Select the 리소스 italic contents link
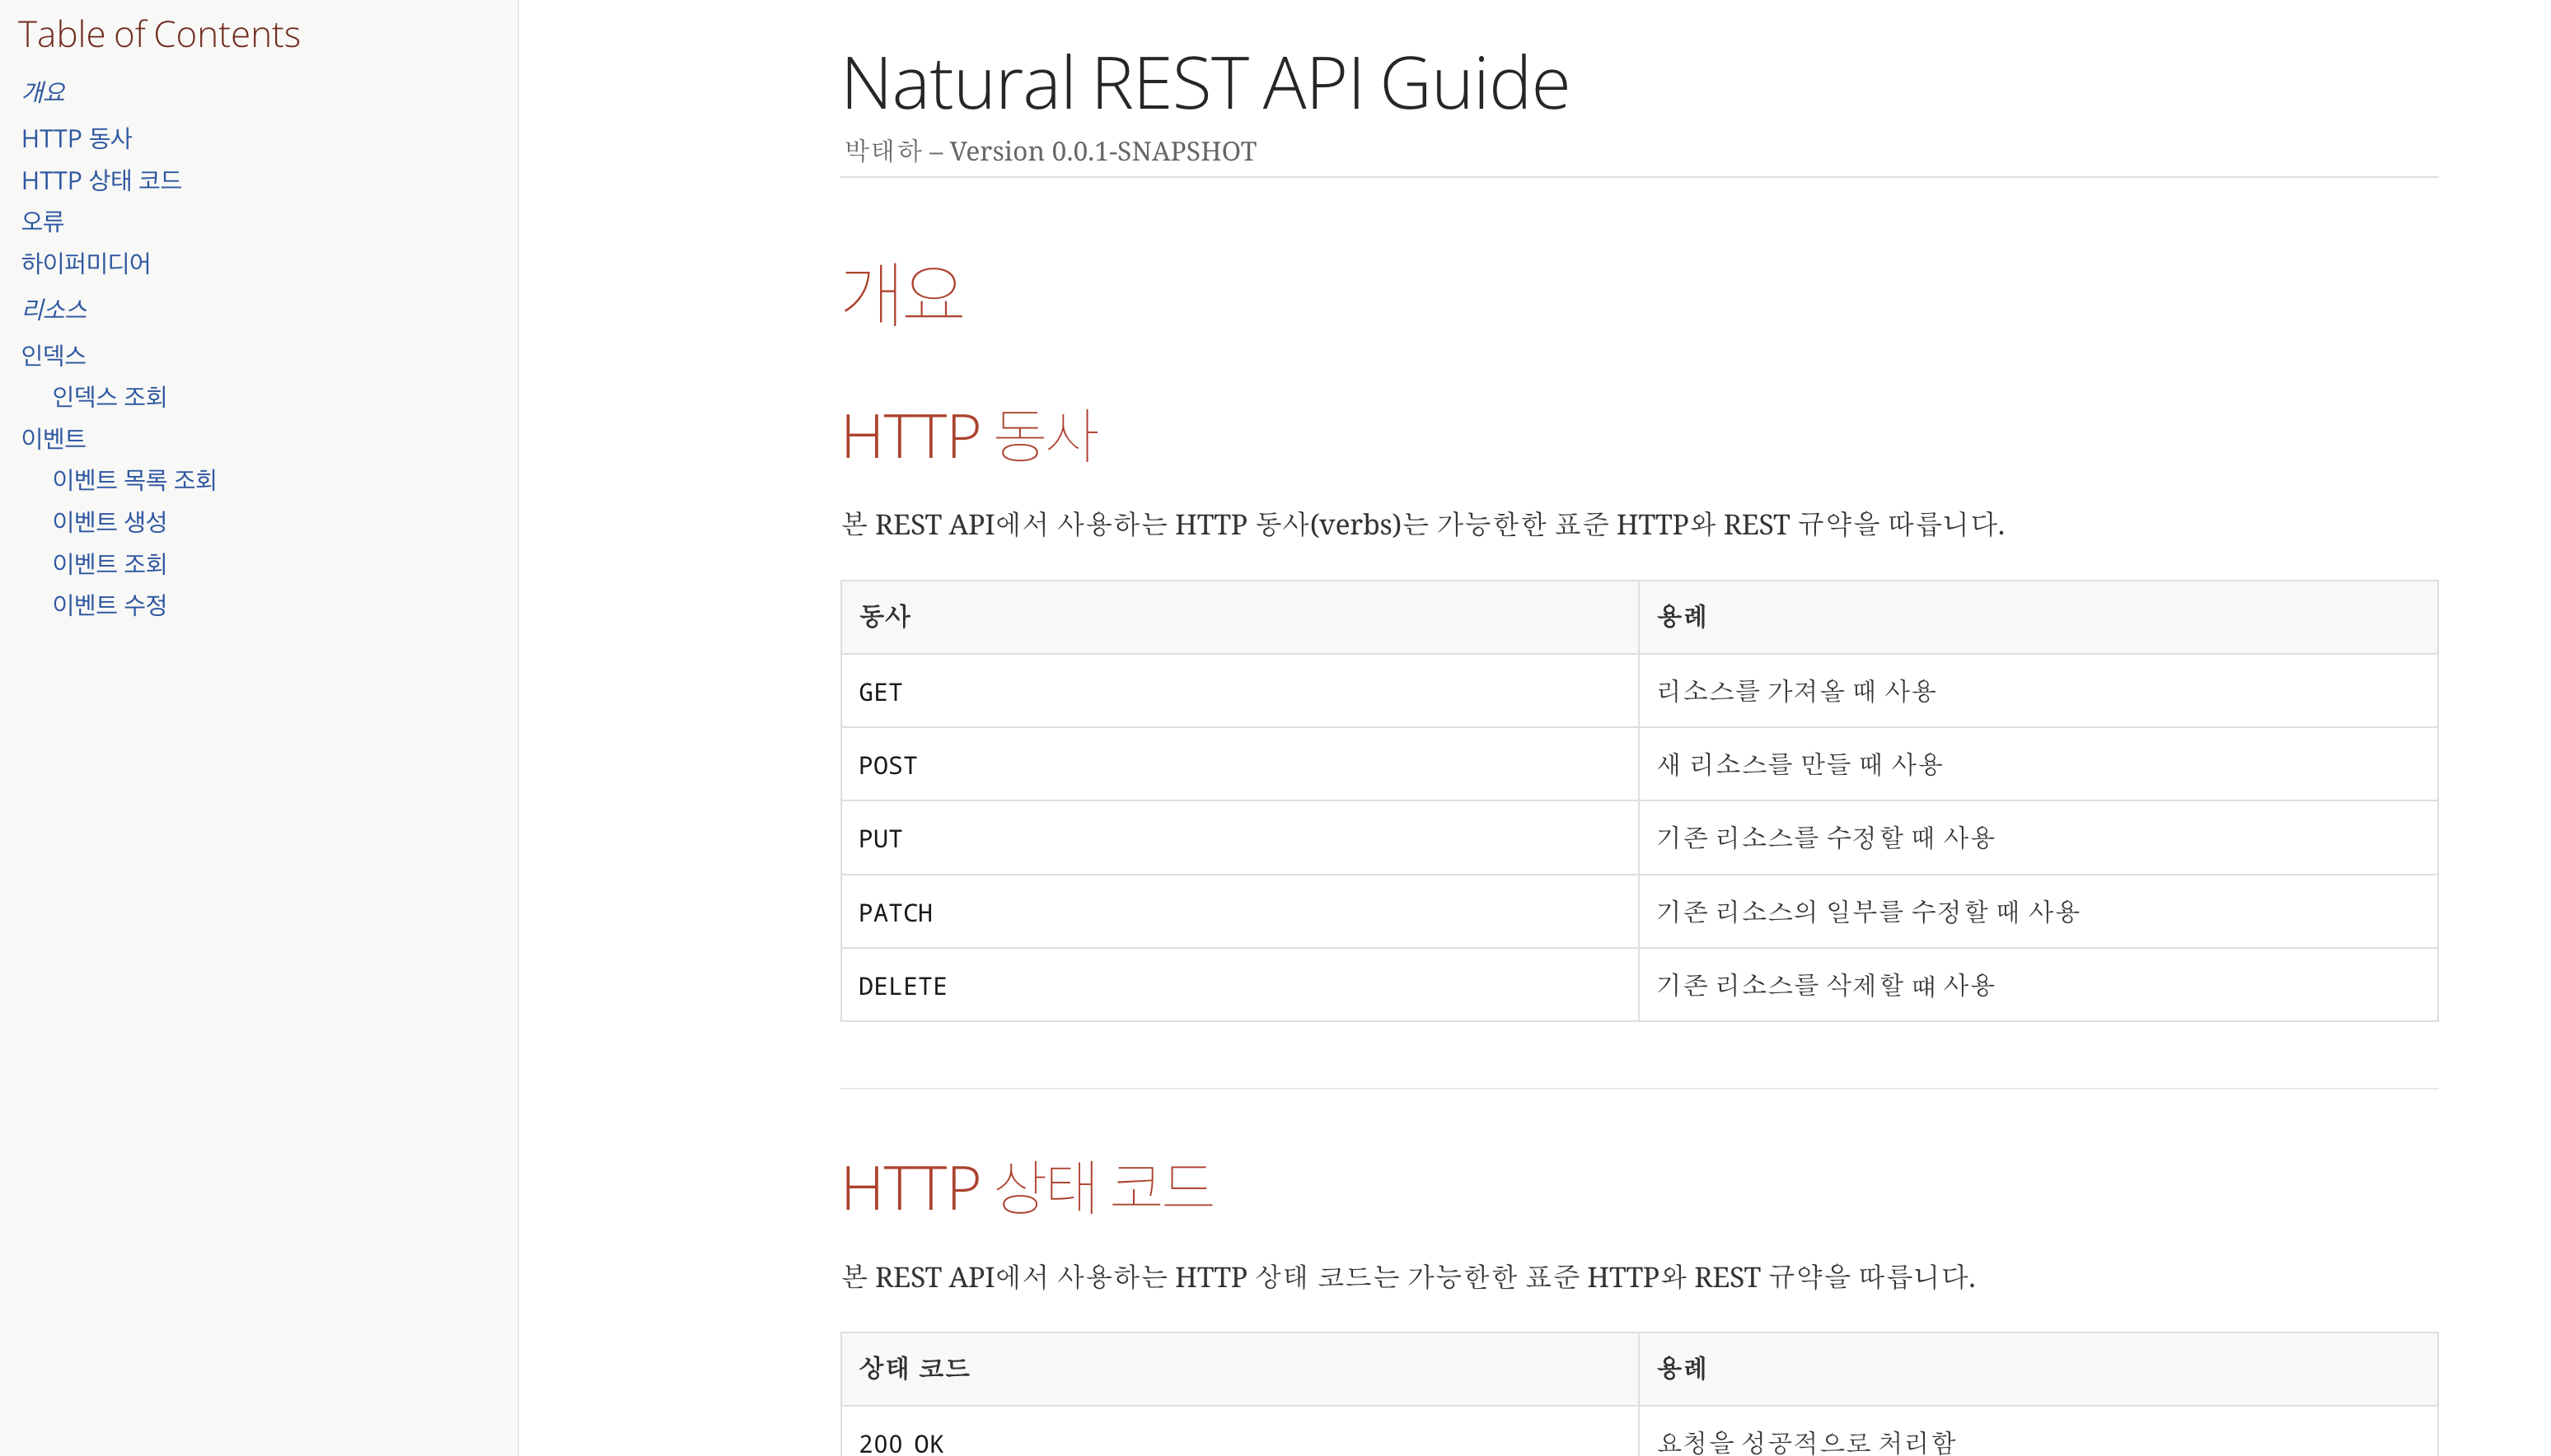The width and height of the screenshot is (2551, 1456). (x=54, y=309)
